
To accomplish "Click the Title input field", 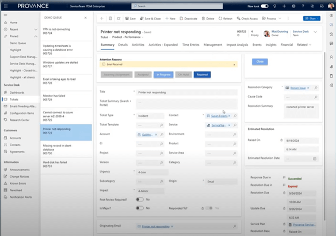I will (x=186, y=92).
